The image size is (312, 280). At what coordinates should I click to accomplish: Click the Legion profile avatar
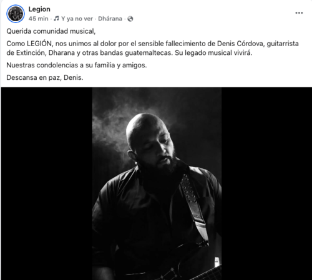coord(16,14)
